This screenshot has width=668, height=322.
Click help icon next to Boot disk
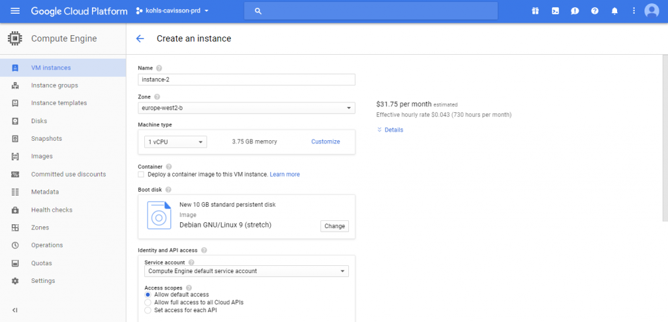point(168,190)
